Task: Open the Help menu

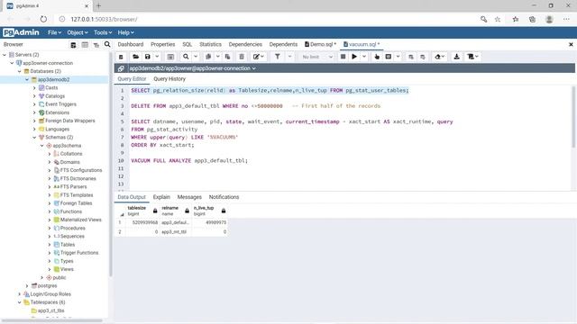Action: (x=126, y=32)
